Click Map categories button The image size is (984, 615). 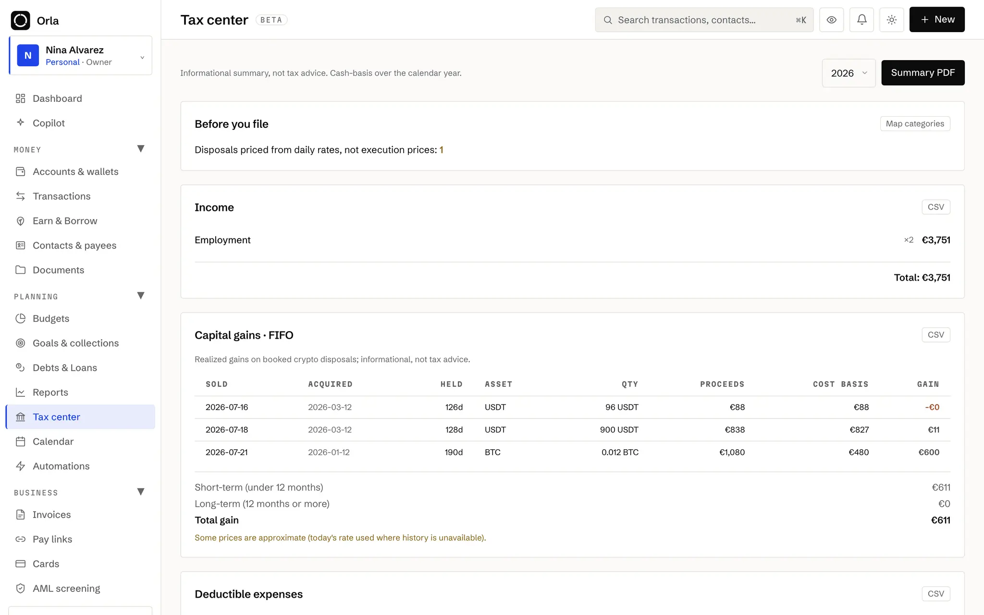click(915, 123)
